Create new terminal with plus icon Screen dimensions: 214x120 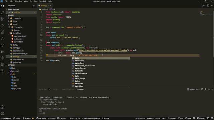tap(197, 89)
